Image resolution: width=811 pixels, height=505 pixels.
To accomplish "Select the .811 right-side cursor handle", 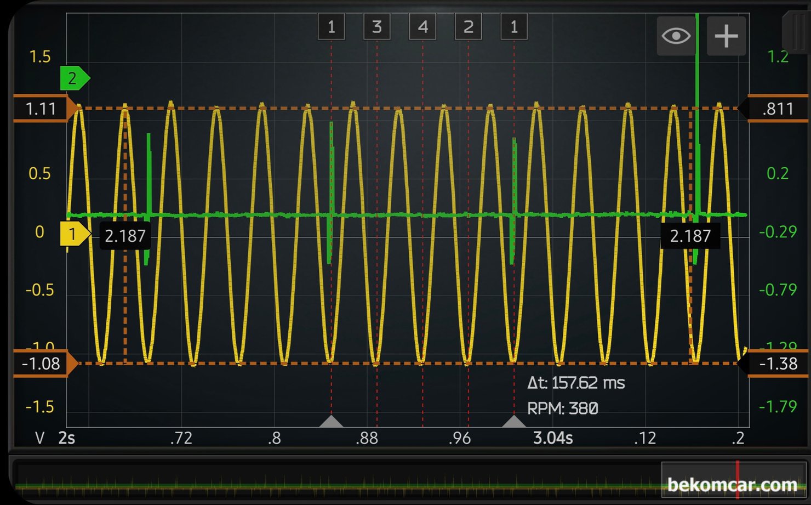I will coord(777,109).
